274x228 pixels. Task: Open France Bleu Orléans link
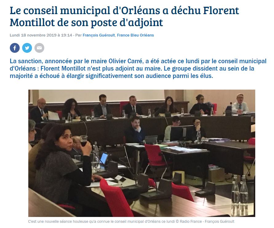click(x=135, y=35)
